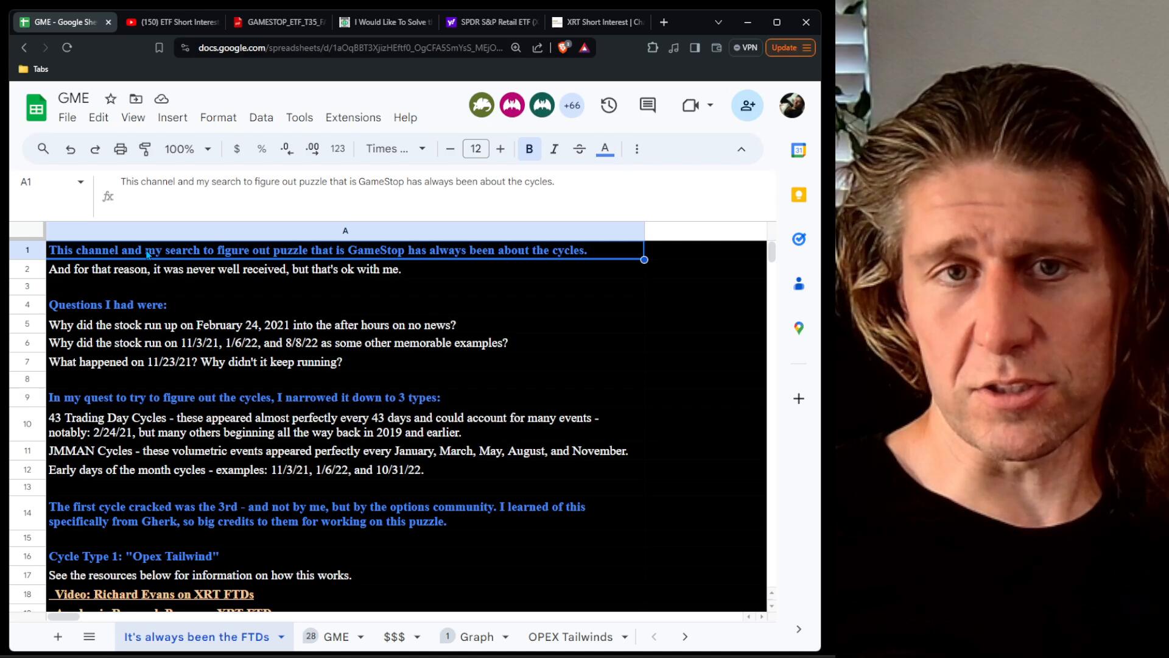
Task: Toggle strikethrough formatting button
Action: coord(579,149)
